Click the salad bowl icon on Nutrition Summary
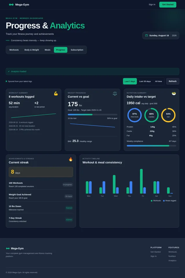This screenshot has width=185, height=278. (x=174, y=93)
